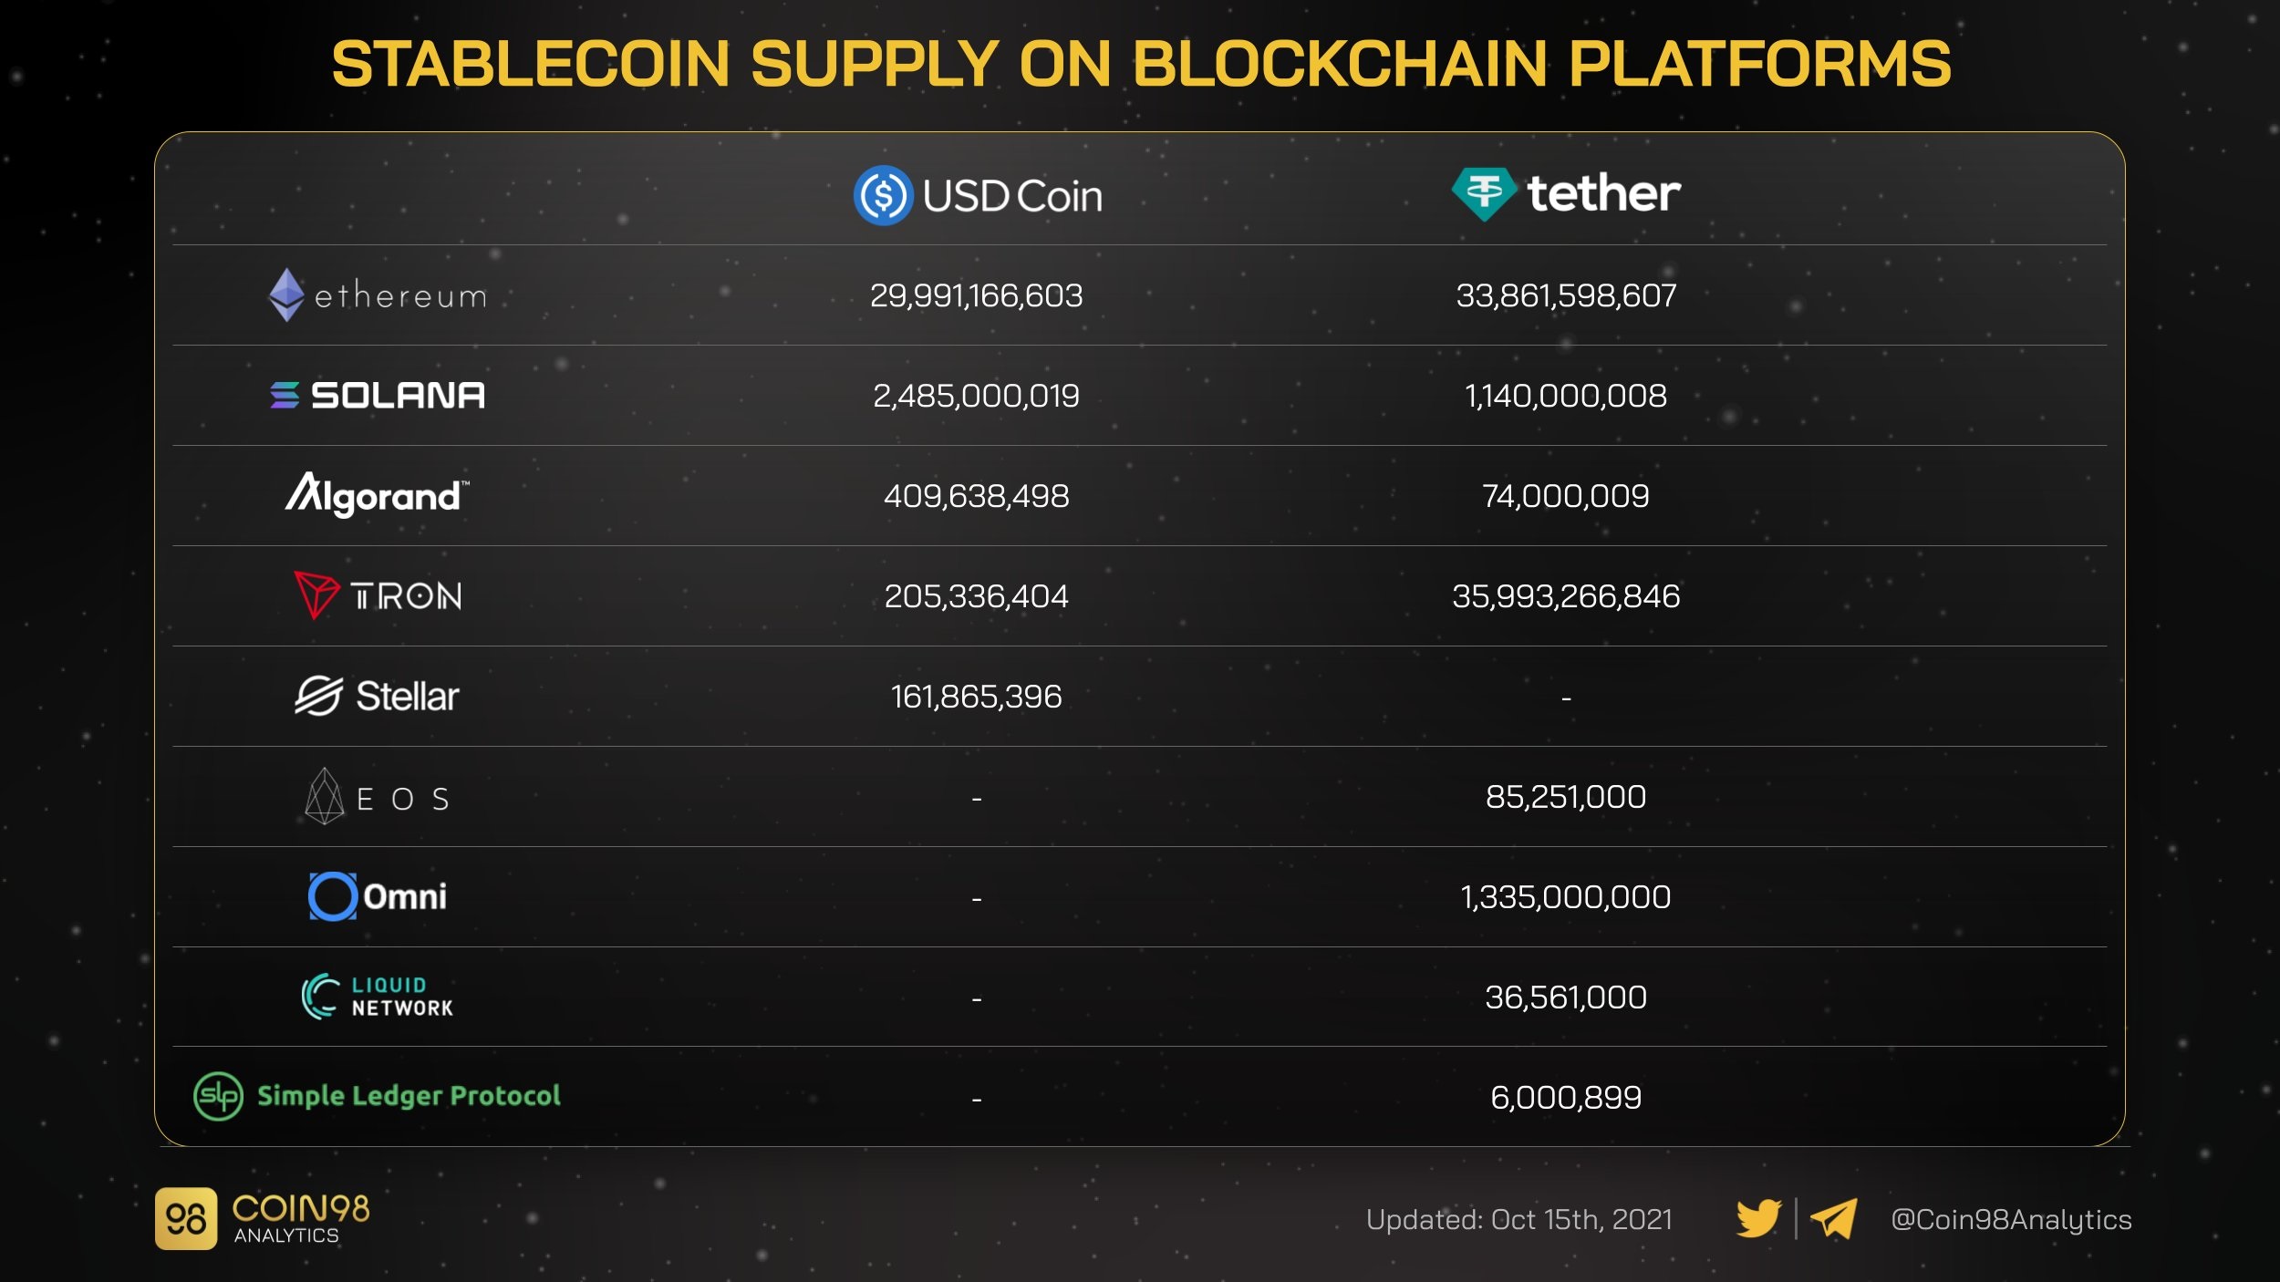The height and width of the screenshot is (1282, 2280).
Task: Select the Stellar logo icon
Action: pyautogui.click(x=318, y=696)
